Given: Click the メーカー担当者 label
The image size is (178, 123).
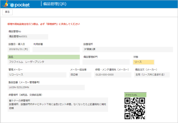Looking at the screenshot, I should [78, 70].
